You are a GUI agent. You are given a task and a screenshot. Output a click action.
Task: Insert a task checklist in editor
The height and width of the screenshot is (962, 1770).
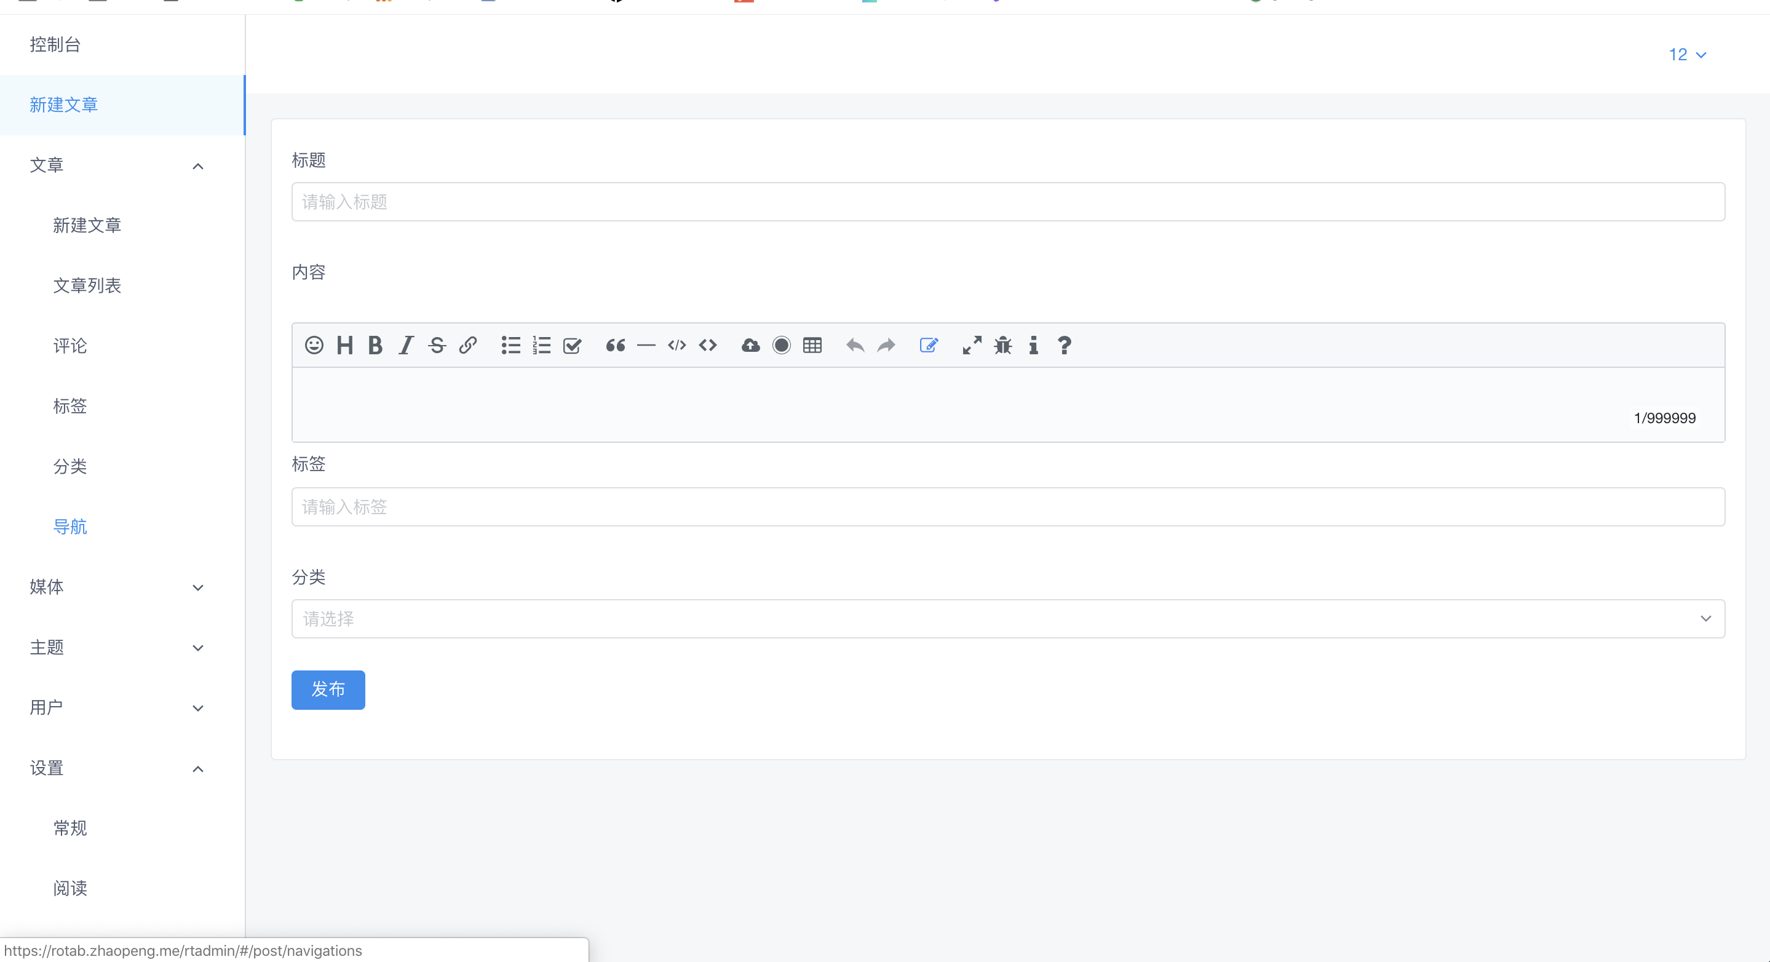click(573, 345)
